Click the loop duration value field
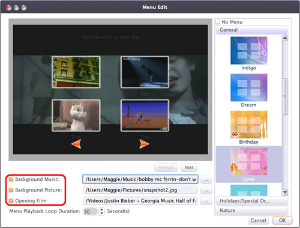The height and width of the screenshot is (228, 300). (x=90, y=211)
